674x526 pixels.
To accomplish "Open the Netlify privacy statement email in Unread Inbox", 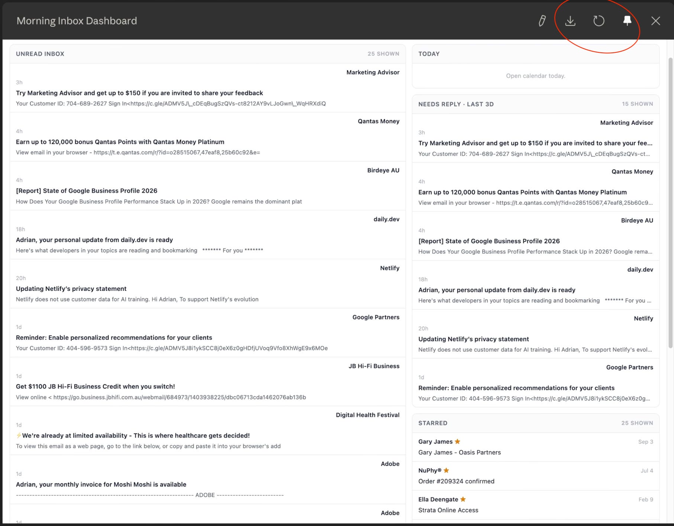I will click(71, 289).
